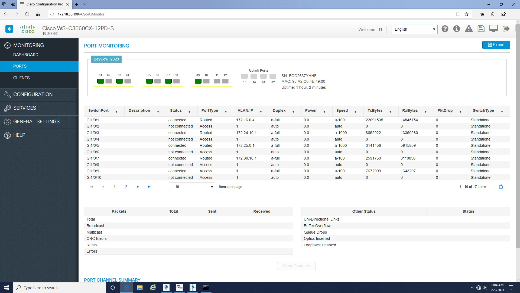Go to page 2 of table
The width and height of the screenshot is (520, 293).
pyautogui.click(x=126, y=187)
